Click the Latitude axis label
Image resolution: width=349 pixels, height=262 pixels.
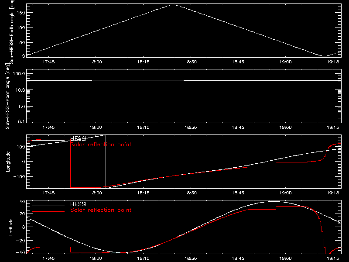point(10,227)
